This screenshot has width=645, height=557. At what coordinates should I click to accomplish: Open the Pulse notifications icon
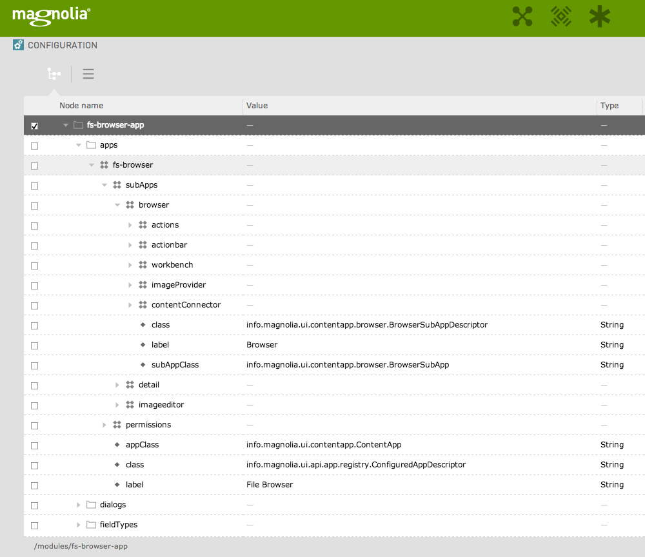[561, 17]
